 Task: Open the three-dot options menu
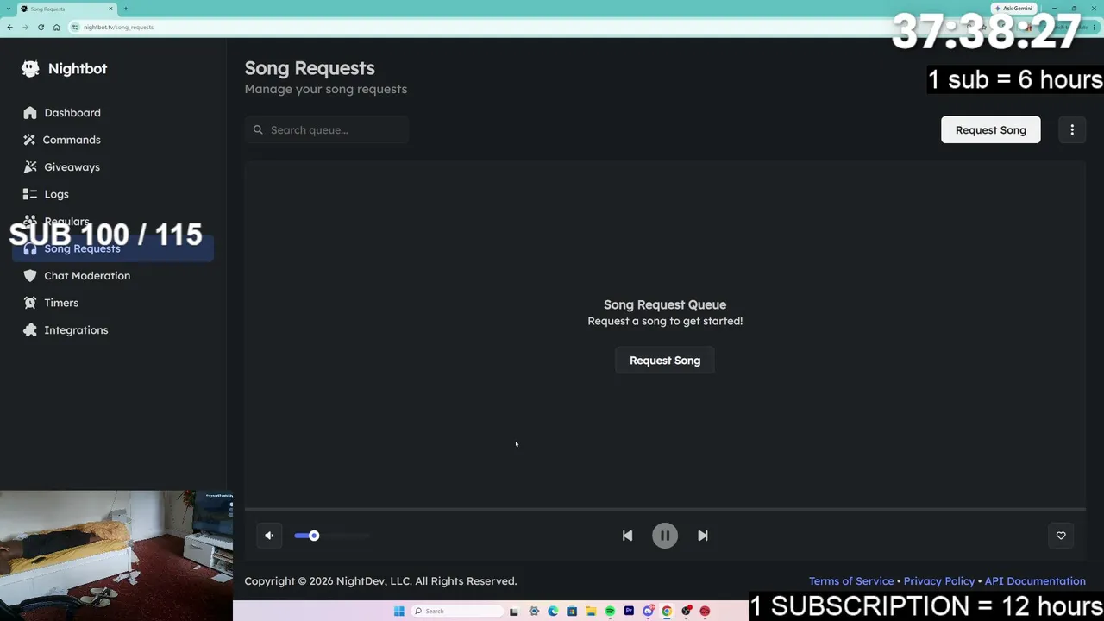coord(1072,130)
